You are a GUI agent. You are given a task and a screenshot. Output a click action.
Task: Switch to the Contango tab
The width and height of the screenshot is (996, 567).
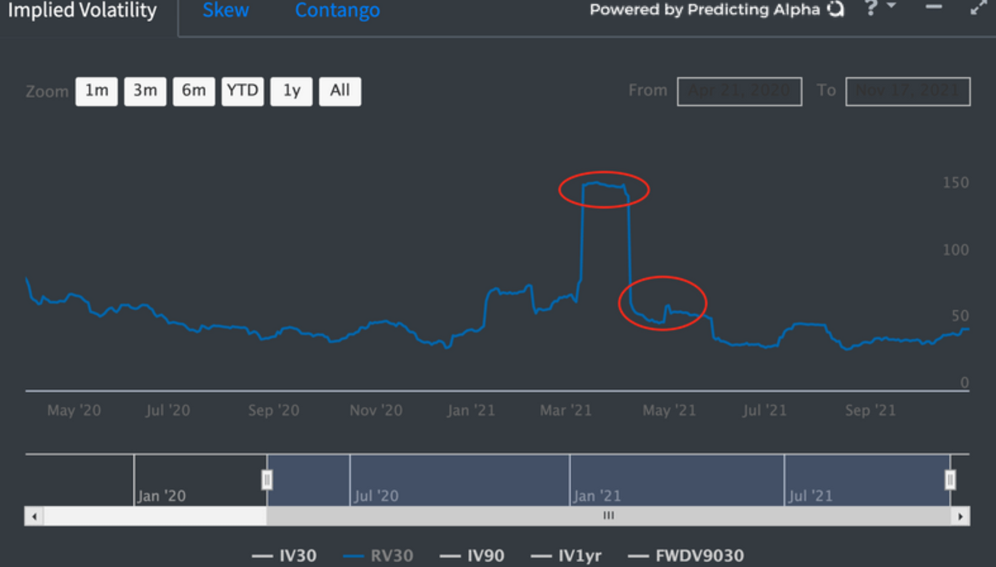tap(337, 10)
